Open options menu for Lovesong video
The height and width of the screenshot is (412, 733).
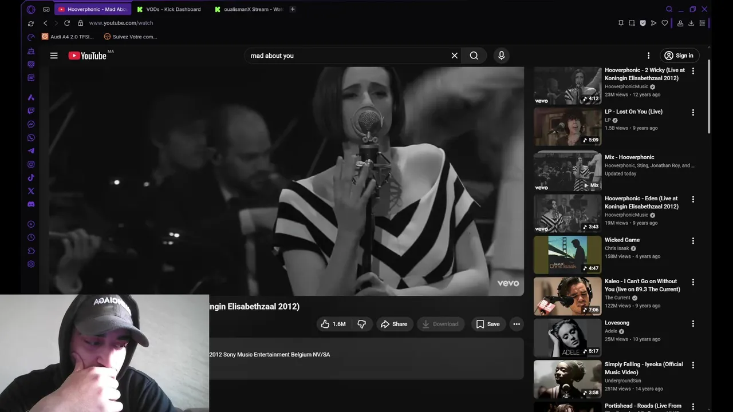pos(693,323)
